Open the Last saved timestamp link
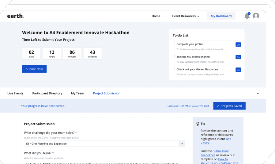This screenshot has height=164, width=275. click(188, 106)
